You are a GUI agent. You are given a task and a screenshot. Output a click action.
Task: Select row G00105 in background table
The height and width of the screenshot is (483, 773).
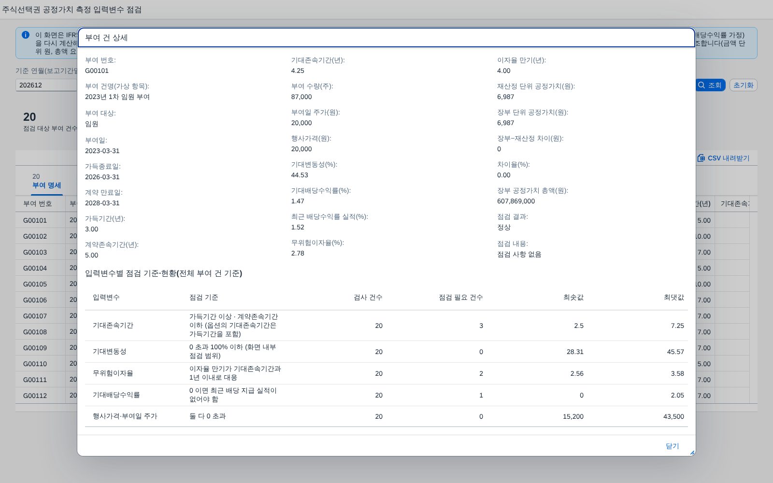pyautogui.click(x=35, y=284)
